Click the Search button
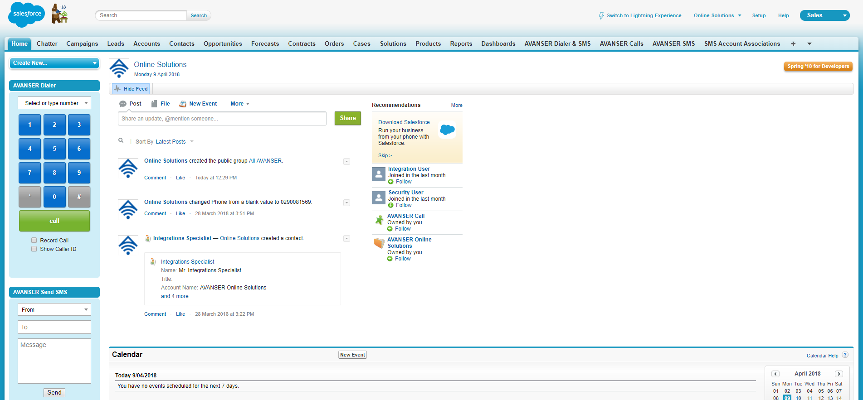The height and width of the screenshot is (400, 863). 199,15
